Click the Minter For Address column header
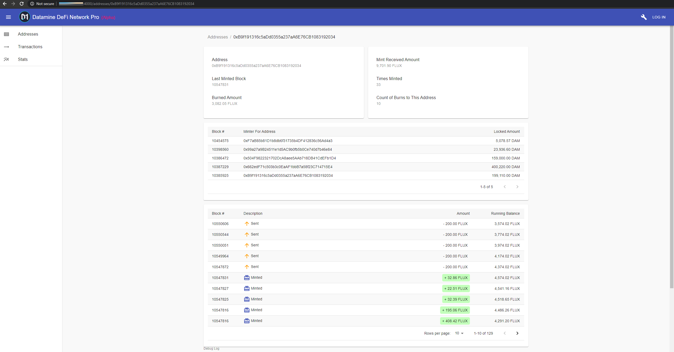Image resolution: width=674 pixels, height=352 pixels. click(x=259, y=132)
